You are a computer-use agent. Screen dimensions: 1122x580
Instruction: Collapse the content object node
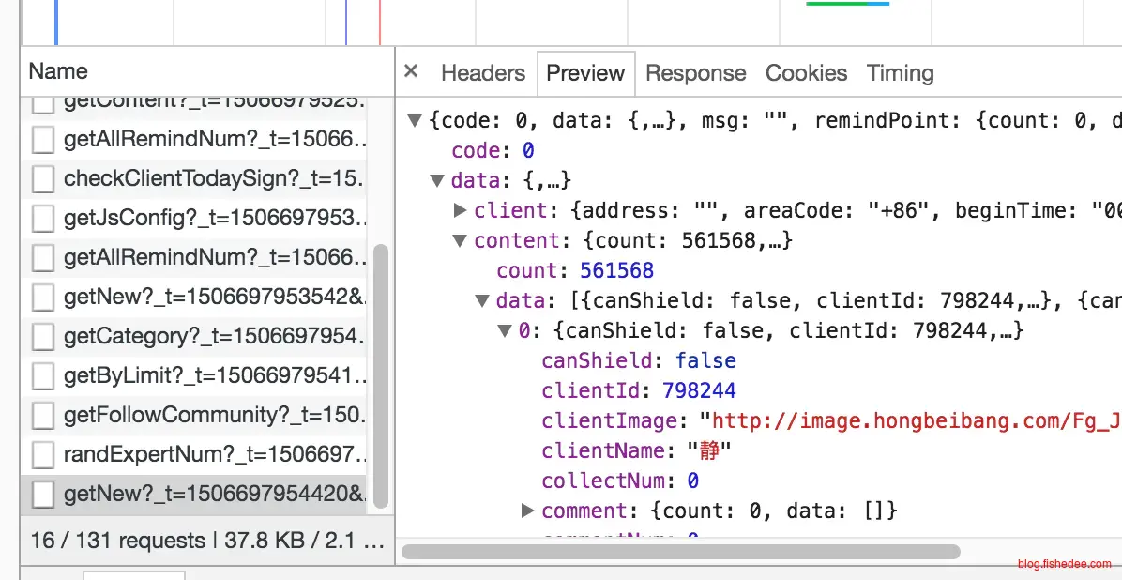(x=460, y=241)
